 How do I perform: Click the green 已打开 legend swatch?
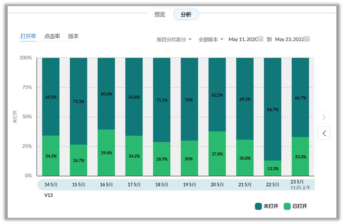click(x=287, y=206)
